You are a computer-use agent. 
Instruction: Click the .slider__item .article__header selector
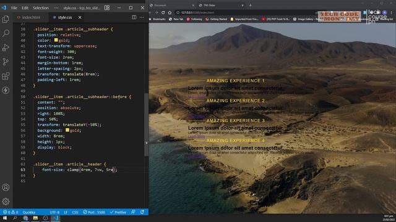click(68, 164)
